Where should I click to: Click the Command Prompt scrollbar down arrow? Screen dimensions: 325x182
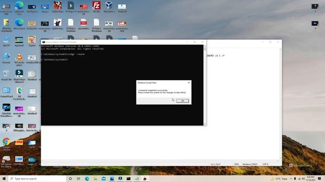point(205,124)
